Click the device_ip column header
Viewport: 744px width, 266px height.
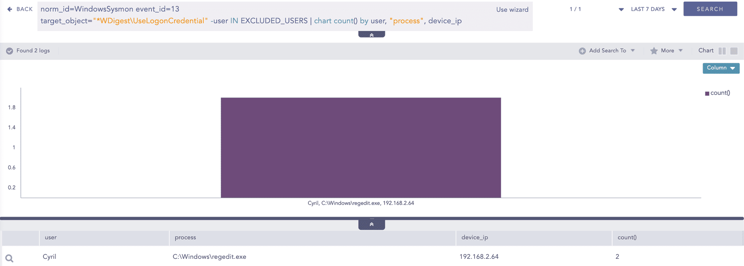tap(475, 238)
